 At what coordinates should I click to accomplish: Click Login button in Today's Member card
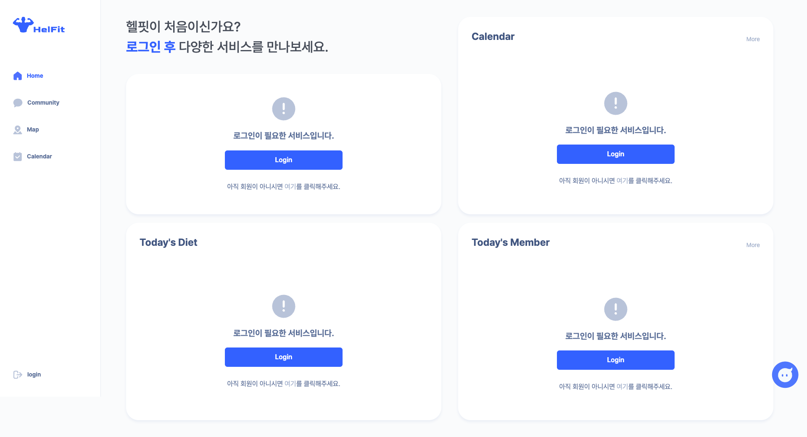tap(616, 360)
